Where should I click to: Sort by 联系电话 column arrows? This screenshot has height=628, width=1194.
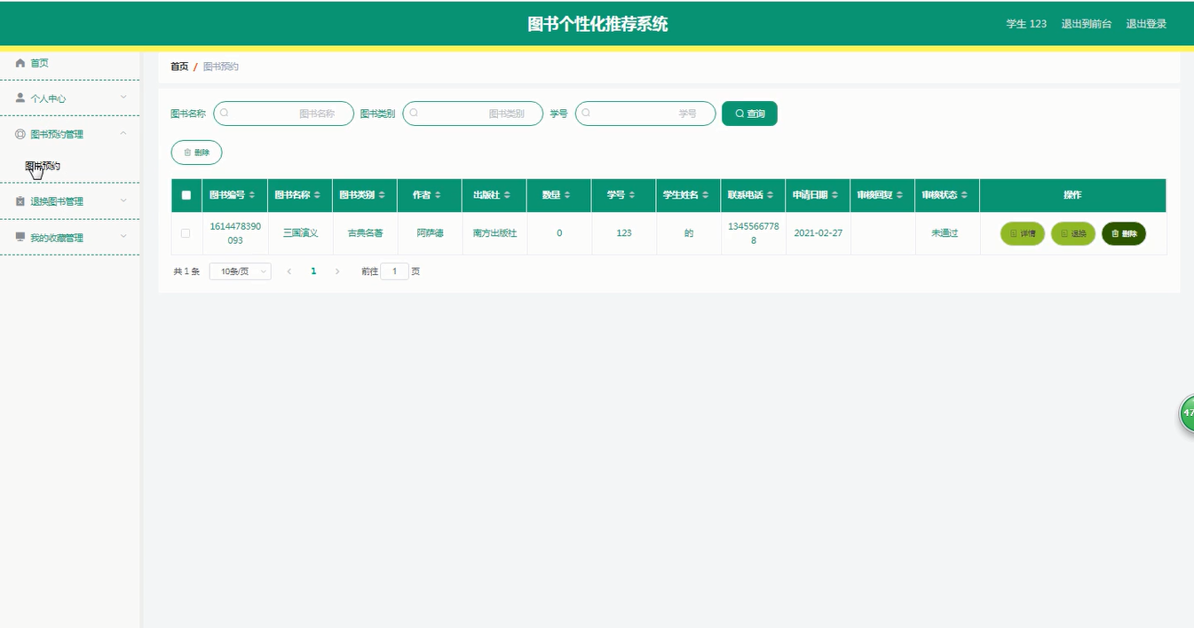[x=771, y=195]
